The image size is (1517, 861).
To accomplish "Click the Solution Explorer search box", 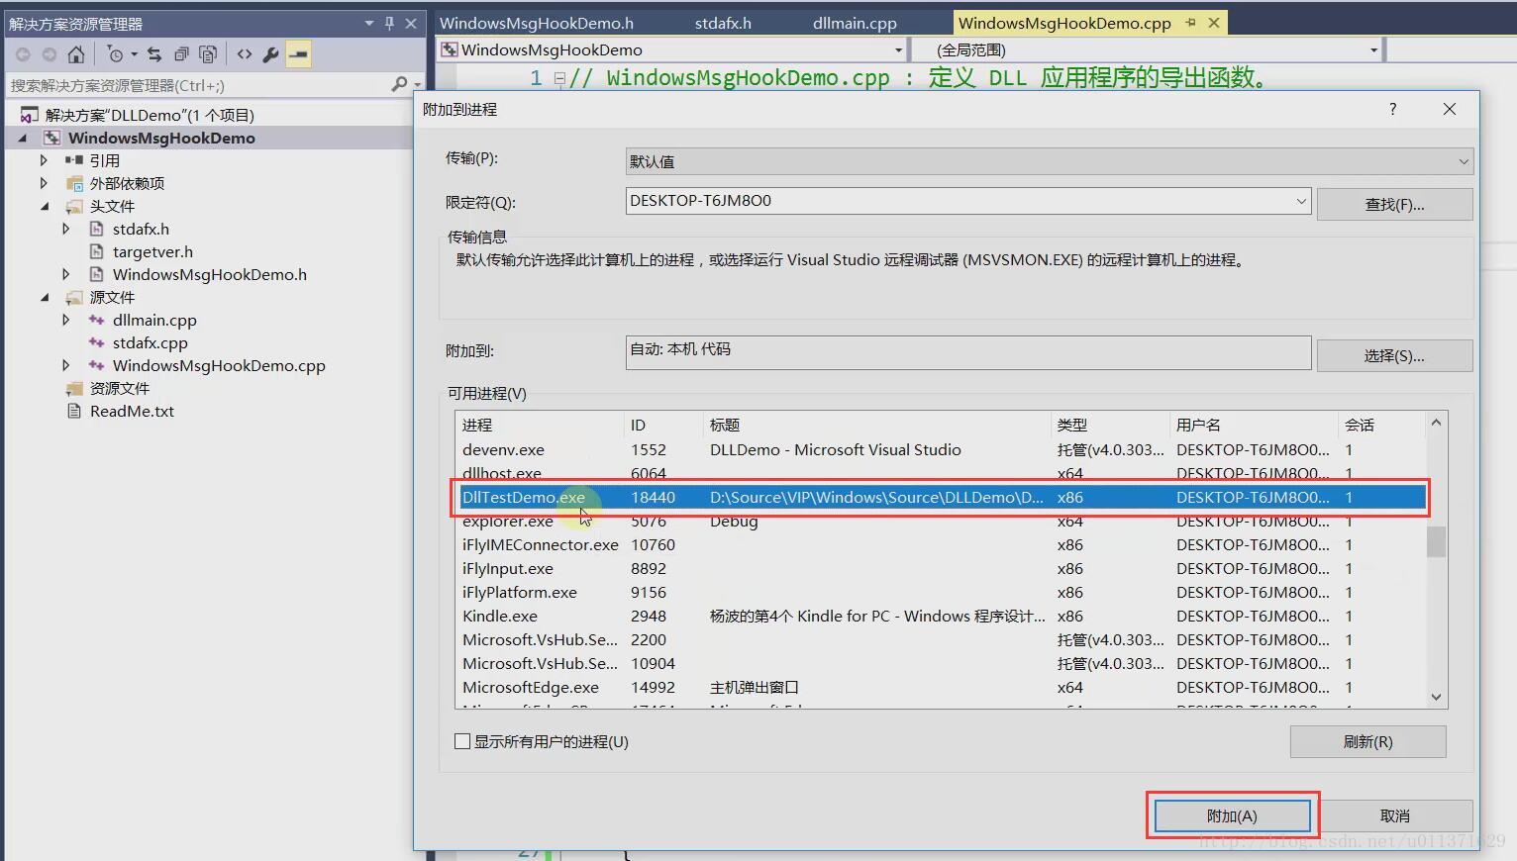I will tap(198, 85).
